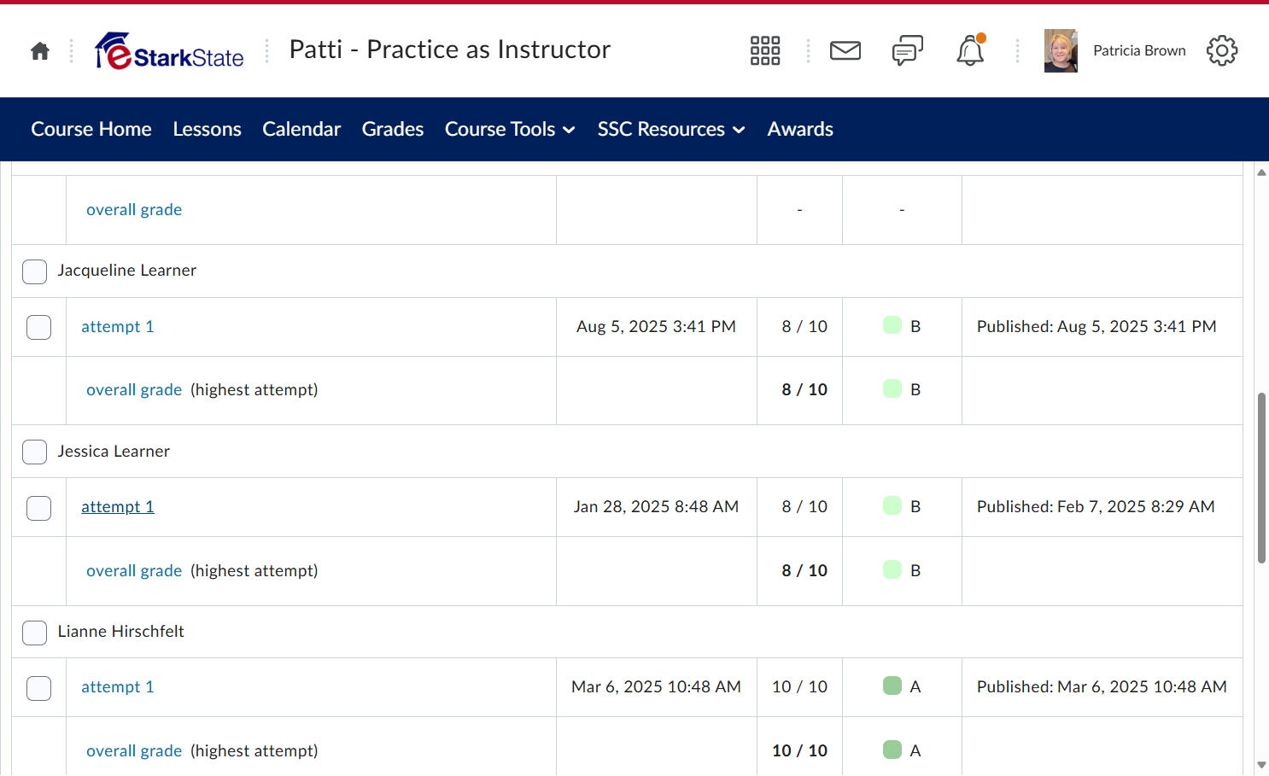Screen dimensions: 1269x776
Task: Open the course selector grid icon
Action: click(x=765, y=51)
